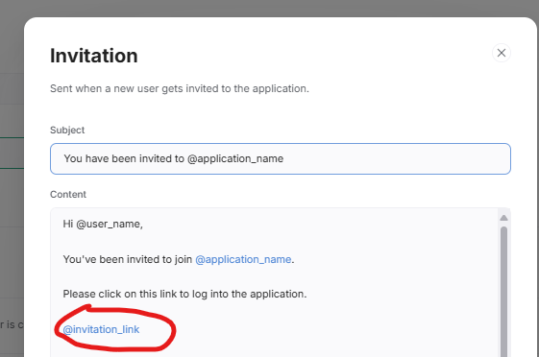The image size is (539, 357).
Task: Click the 'Sent when a new user' description
Action: [x=180, y=88]
